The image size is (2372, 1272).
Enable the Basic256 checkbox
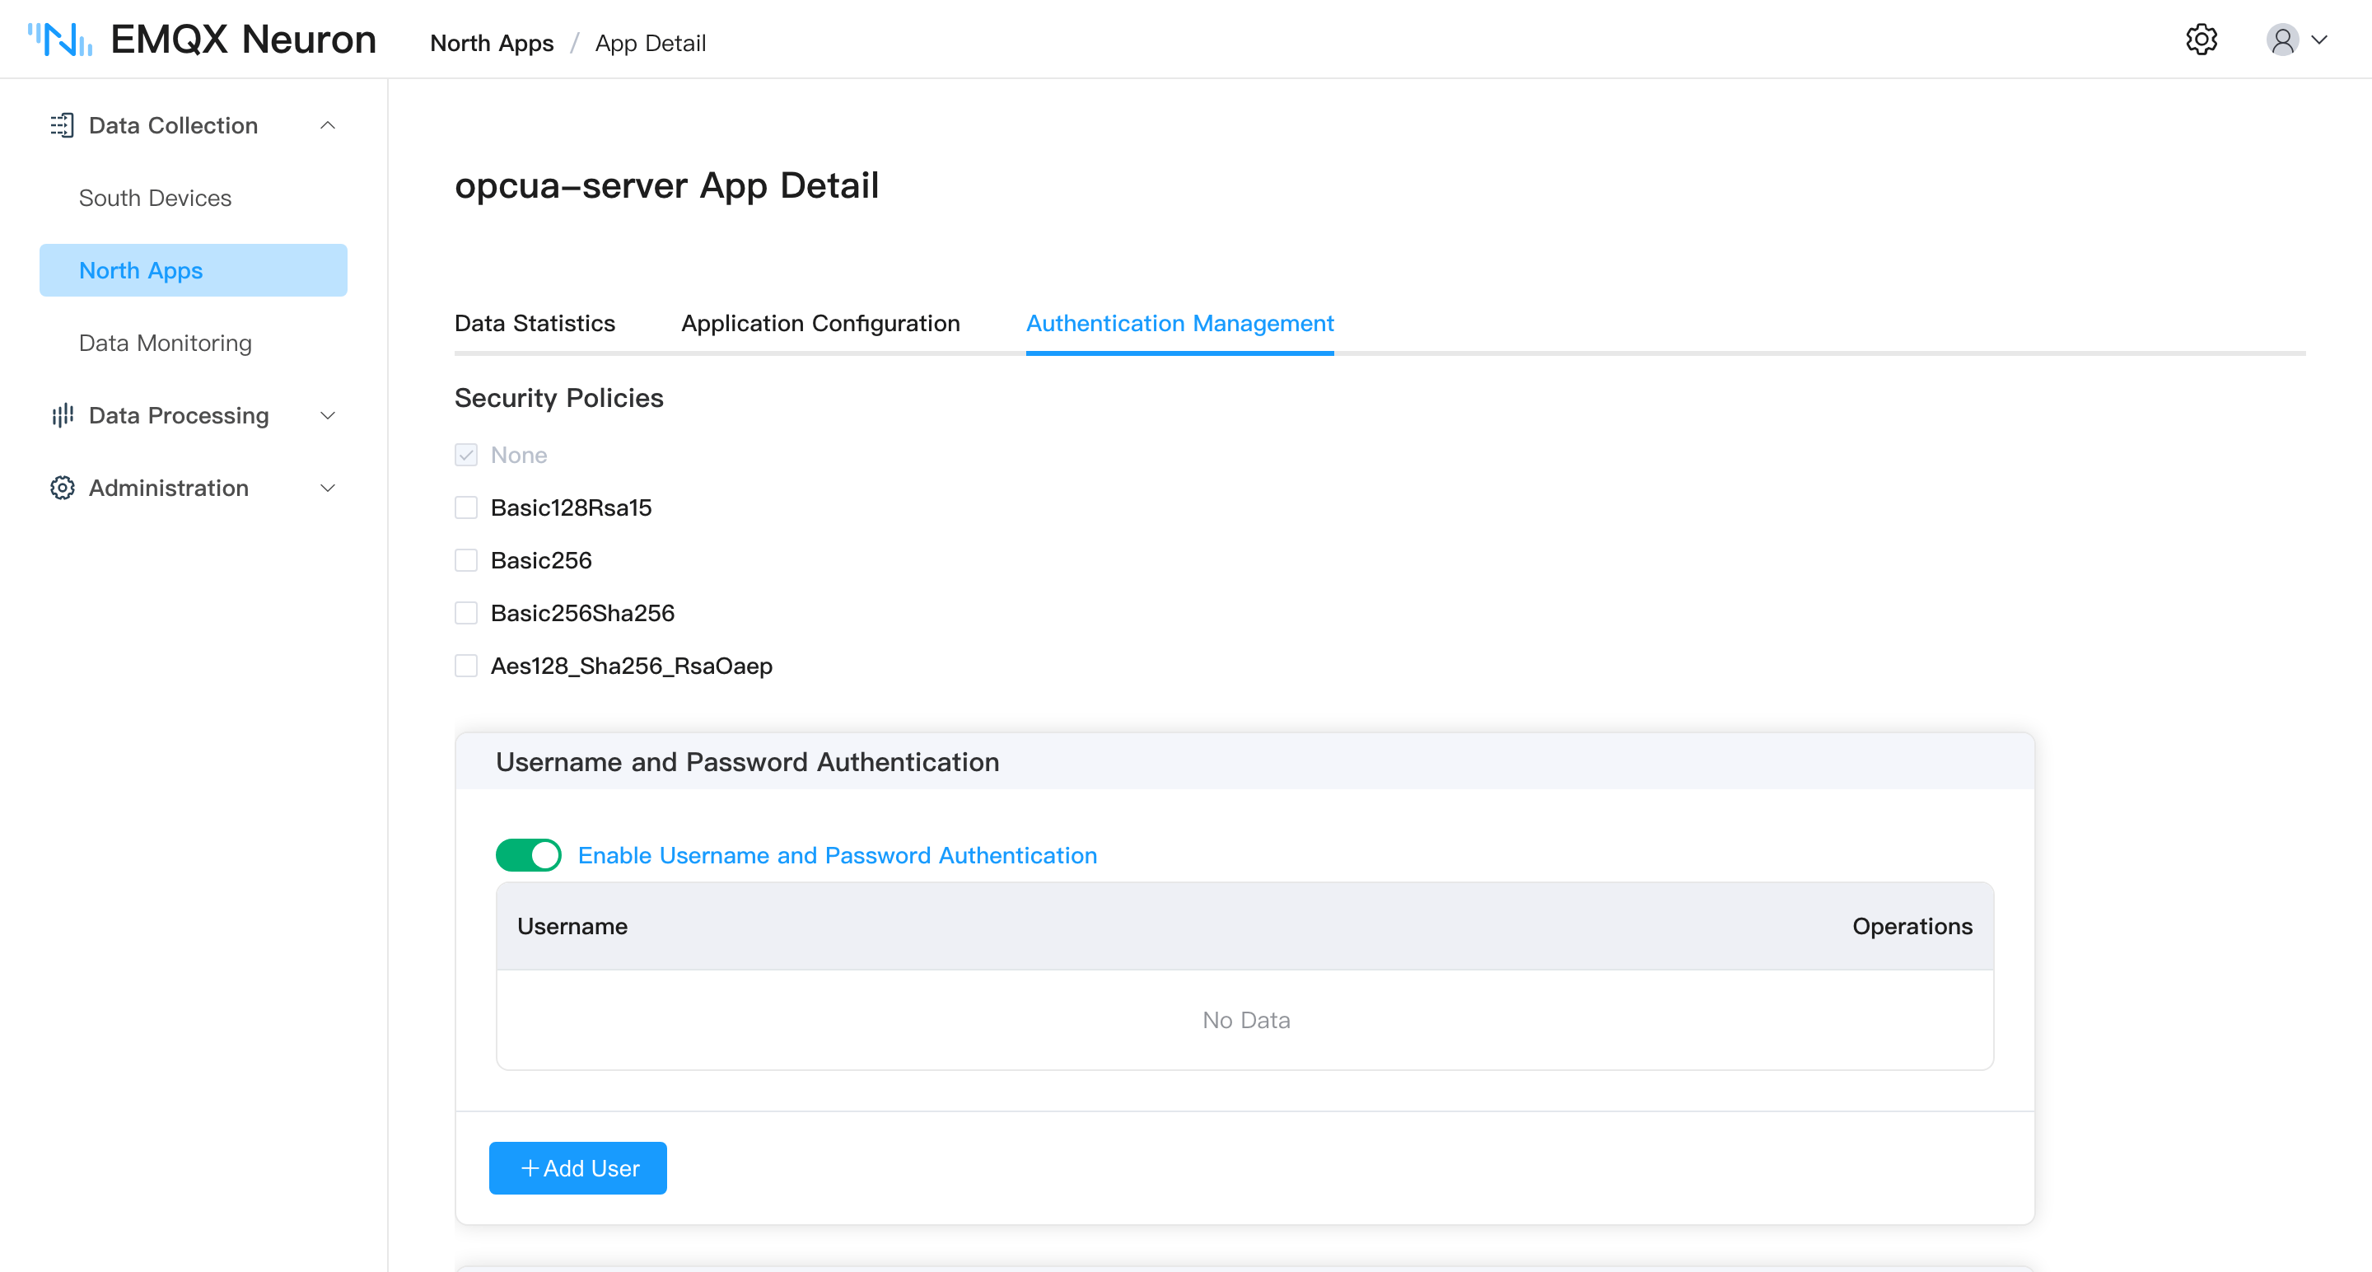[x=466, y=560]
